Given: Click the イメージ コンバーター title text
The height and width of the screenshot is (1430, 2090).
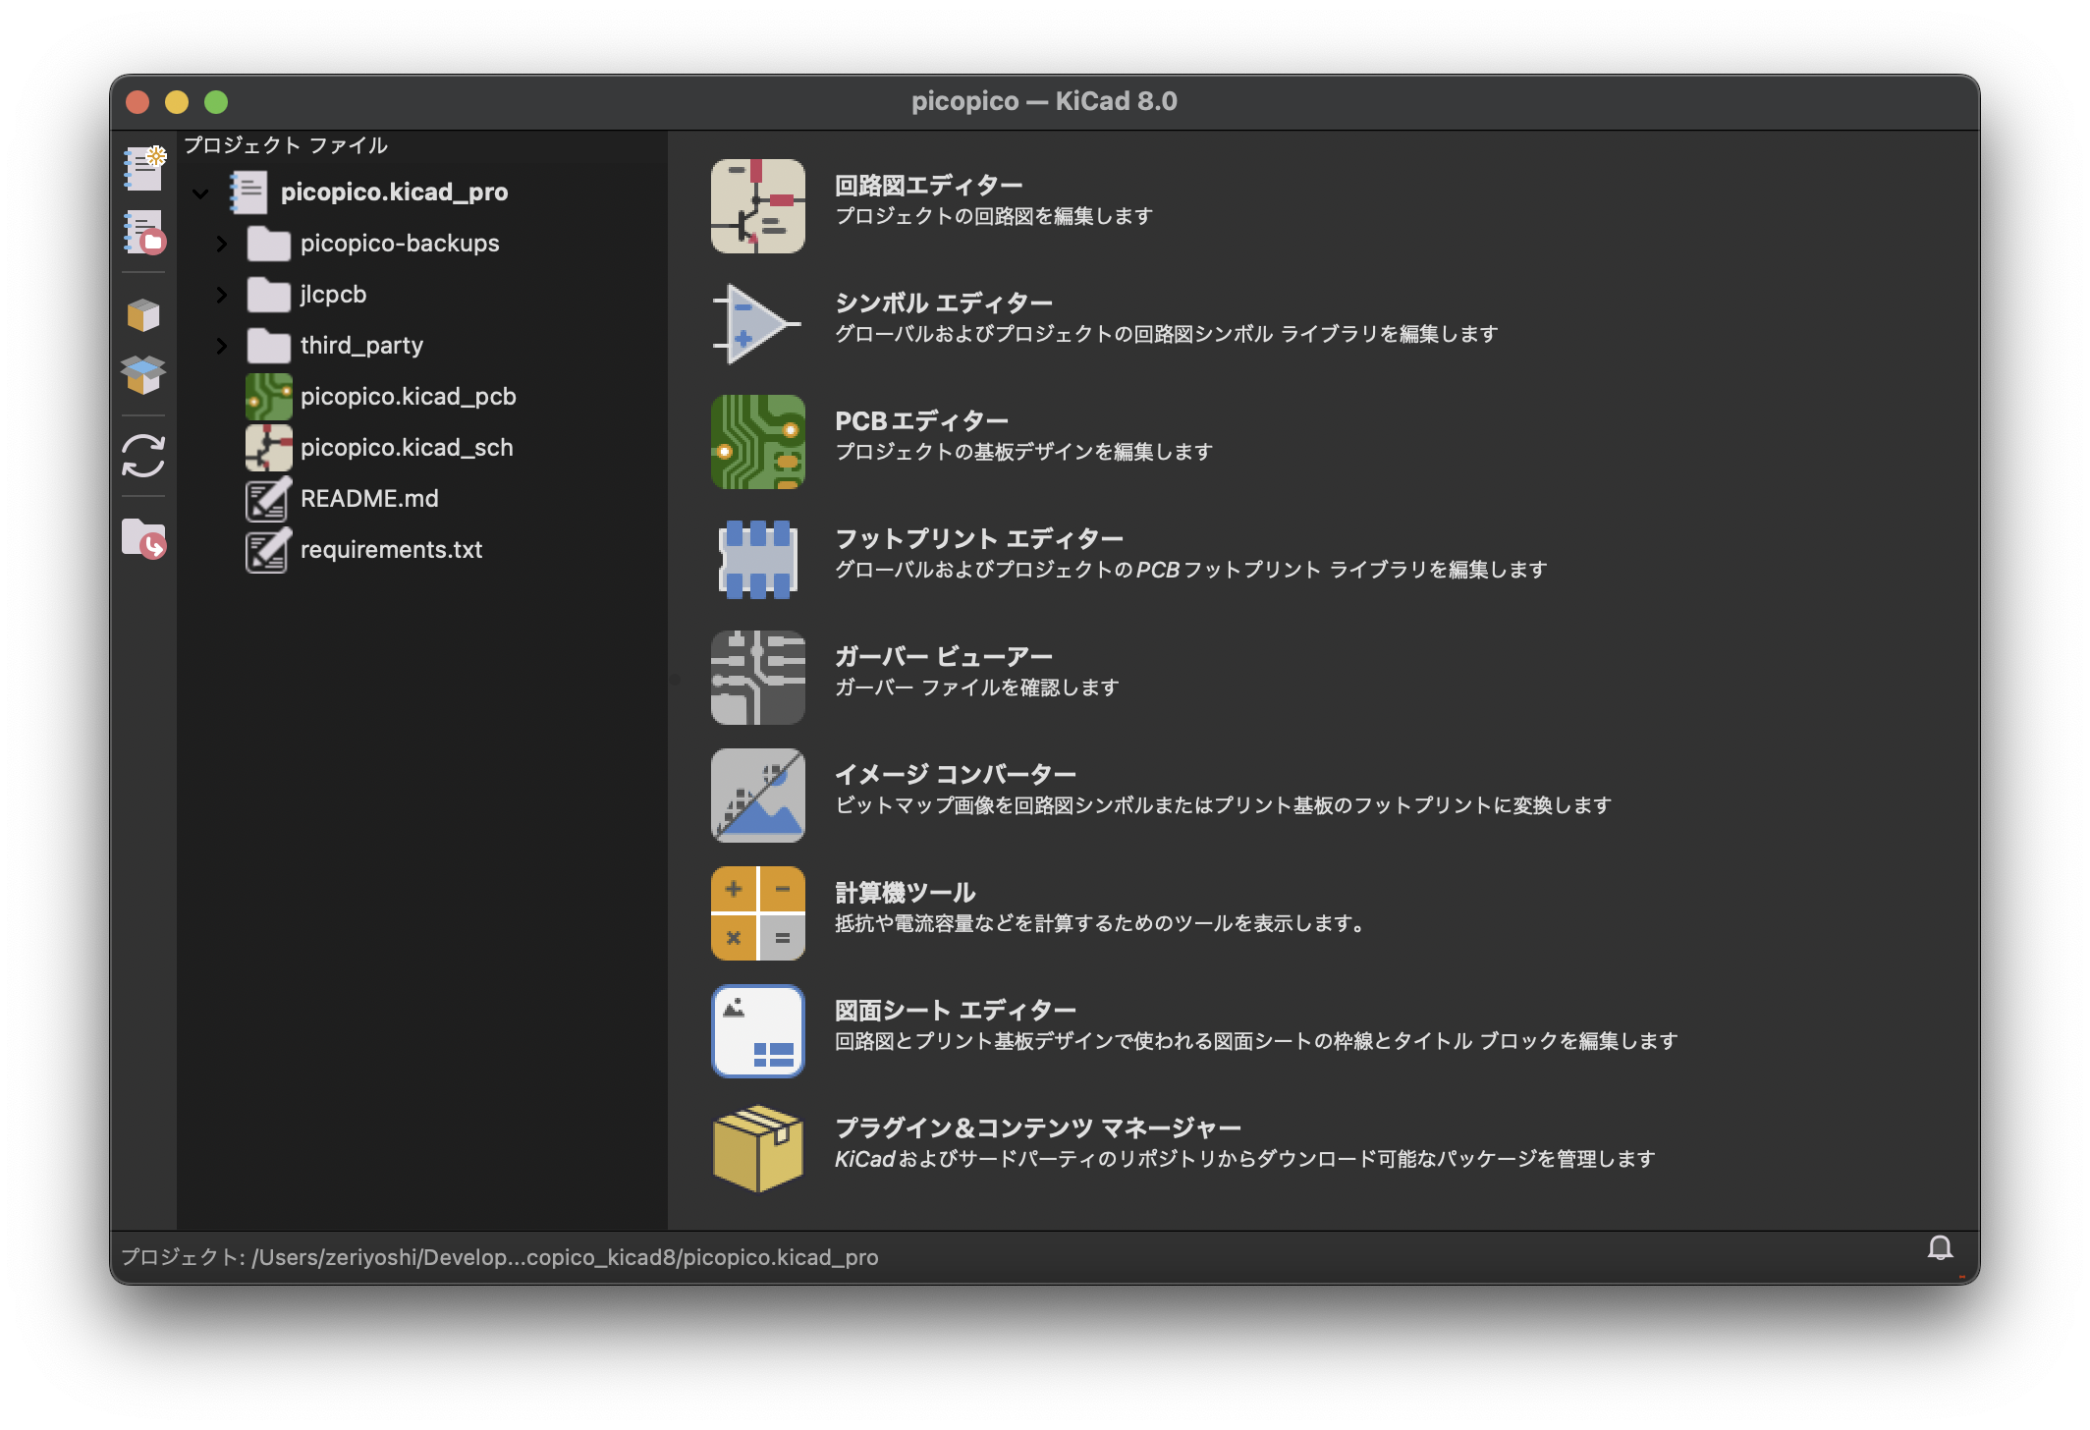Looking at the screenshot, I should pos(956,775).
